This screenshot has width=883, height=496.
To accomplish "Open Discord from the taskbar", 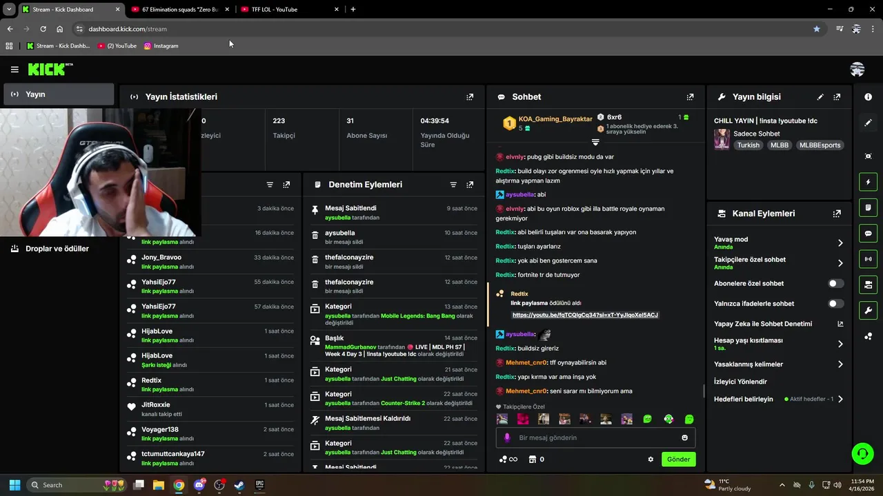I will pos(199,485).
